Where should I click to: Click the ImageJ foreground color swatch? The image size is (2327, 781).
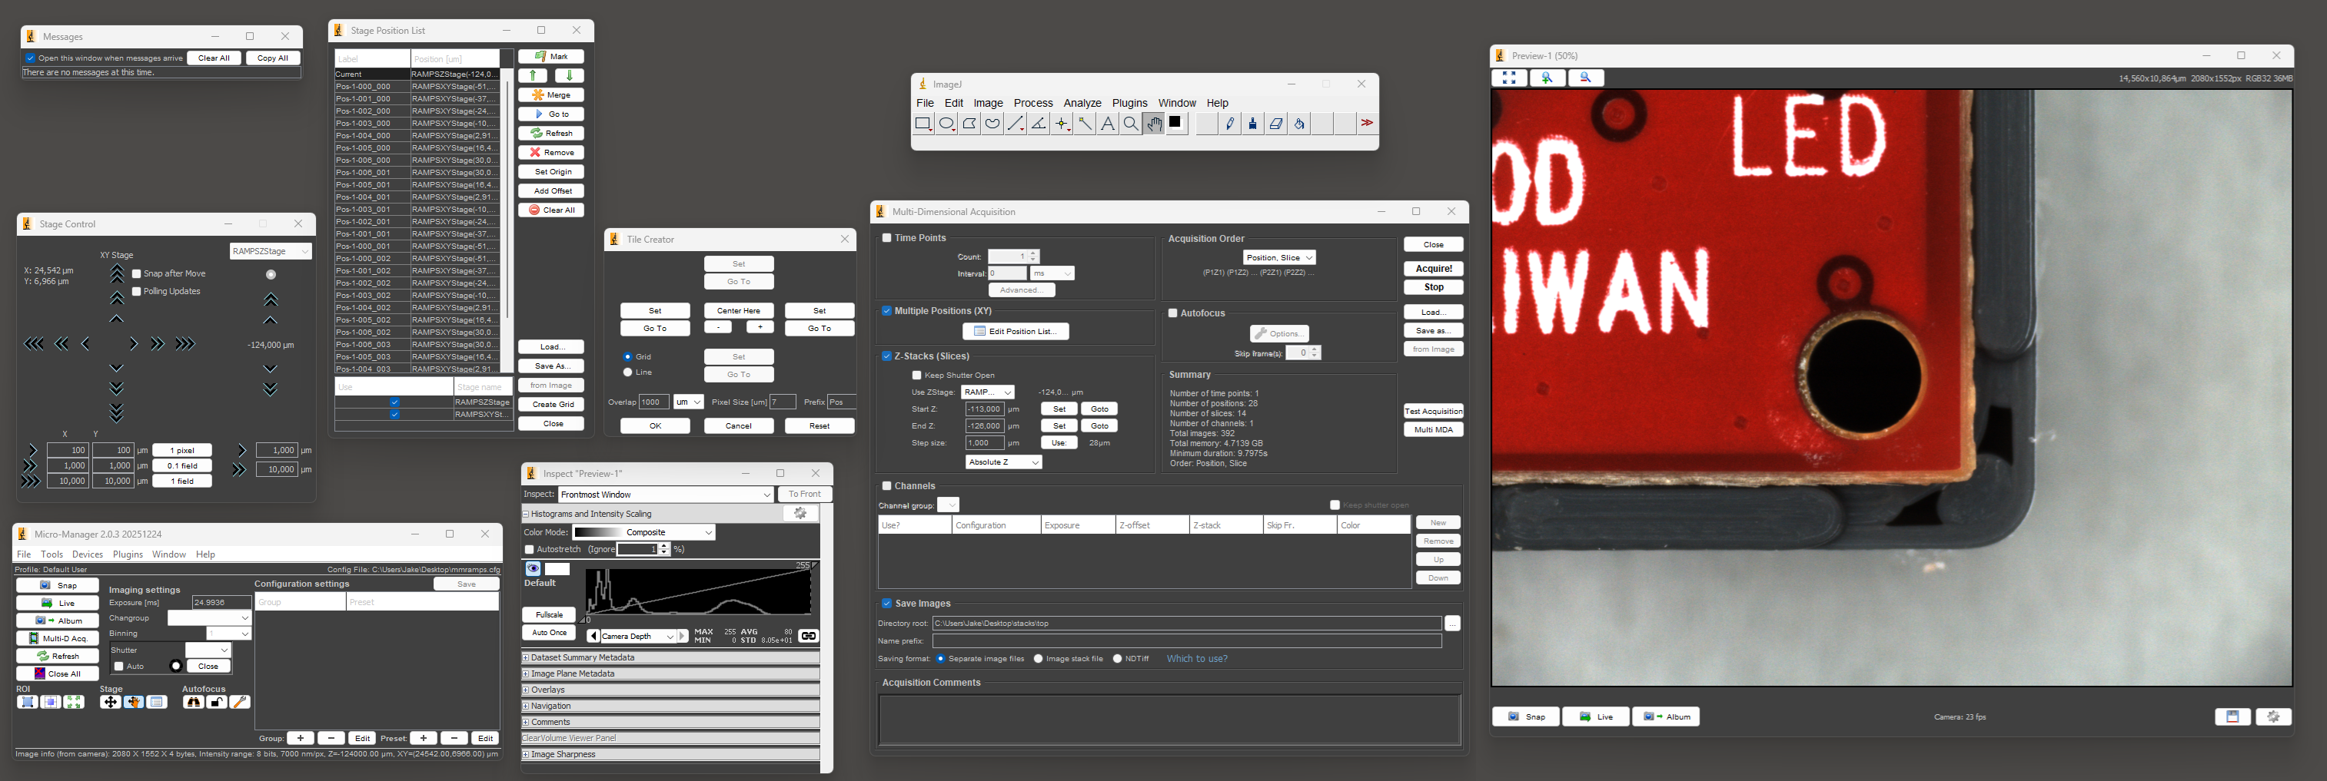coord(1175,123)
